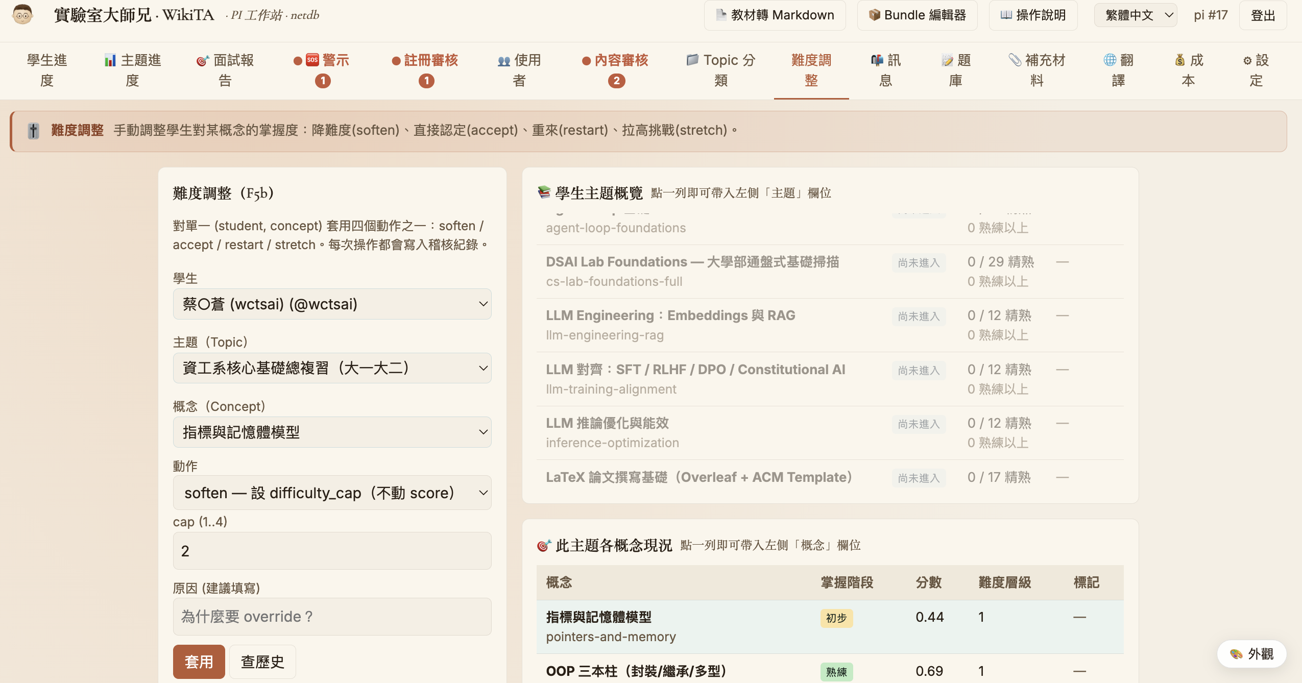Switch to 主題進度 tab
This screenshot has width=1302, height=683.
coord(132,70)
